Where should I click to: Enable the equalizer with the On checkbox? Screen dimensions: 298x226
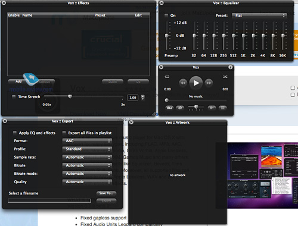[166, 15]
